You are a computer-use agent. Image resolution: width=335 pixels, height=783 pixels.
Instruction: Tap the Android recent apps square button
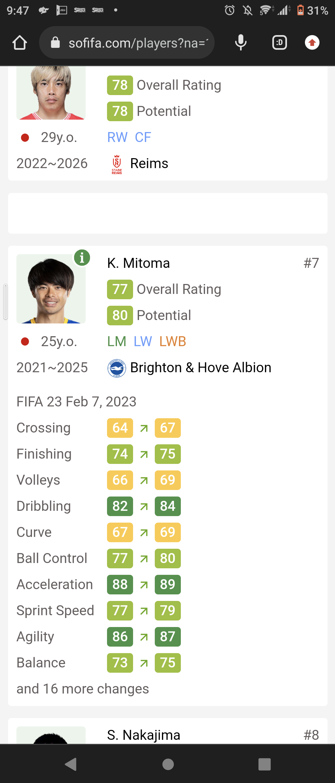click(x=265, y=764)
